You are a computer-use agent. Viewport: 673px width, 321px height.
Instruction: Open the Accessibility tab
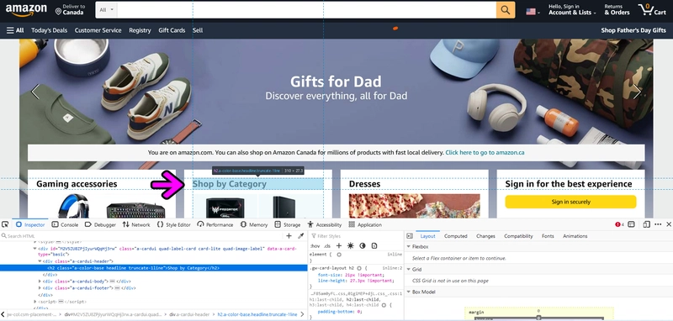click(x=325, y=224)
